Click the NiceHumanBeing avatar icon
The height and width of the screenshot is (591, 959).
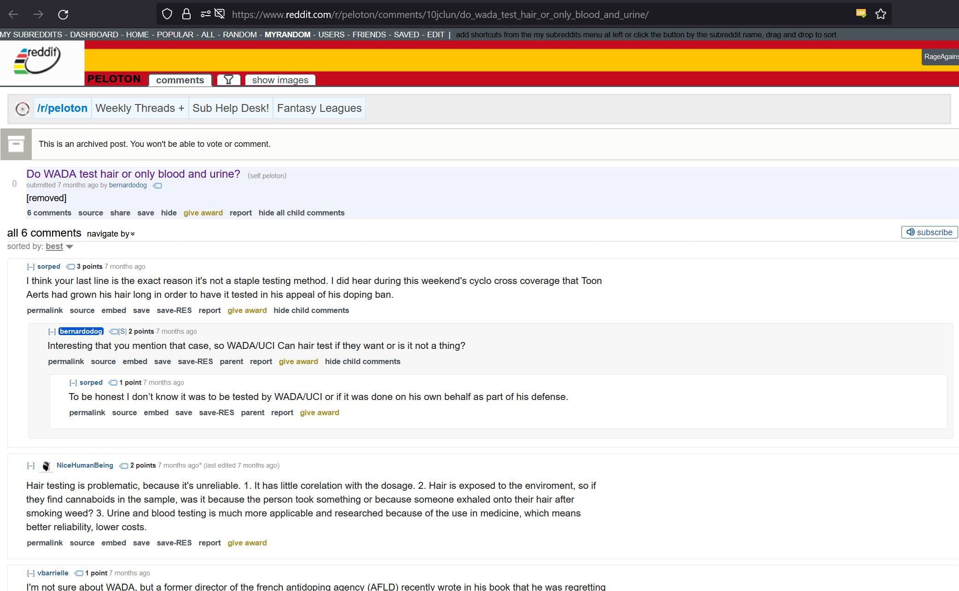point(46,466)
